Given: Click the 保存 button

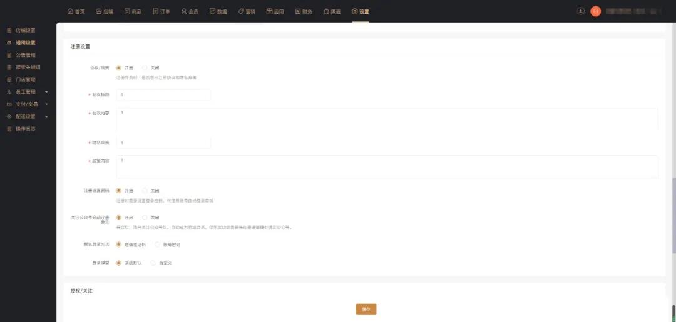Looking at the screenshot, I should (366, 309).
